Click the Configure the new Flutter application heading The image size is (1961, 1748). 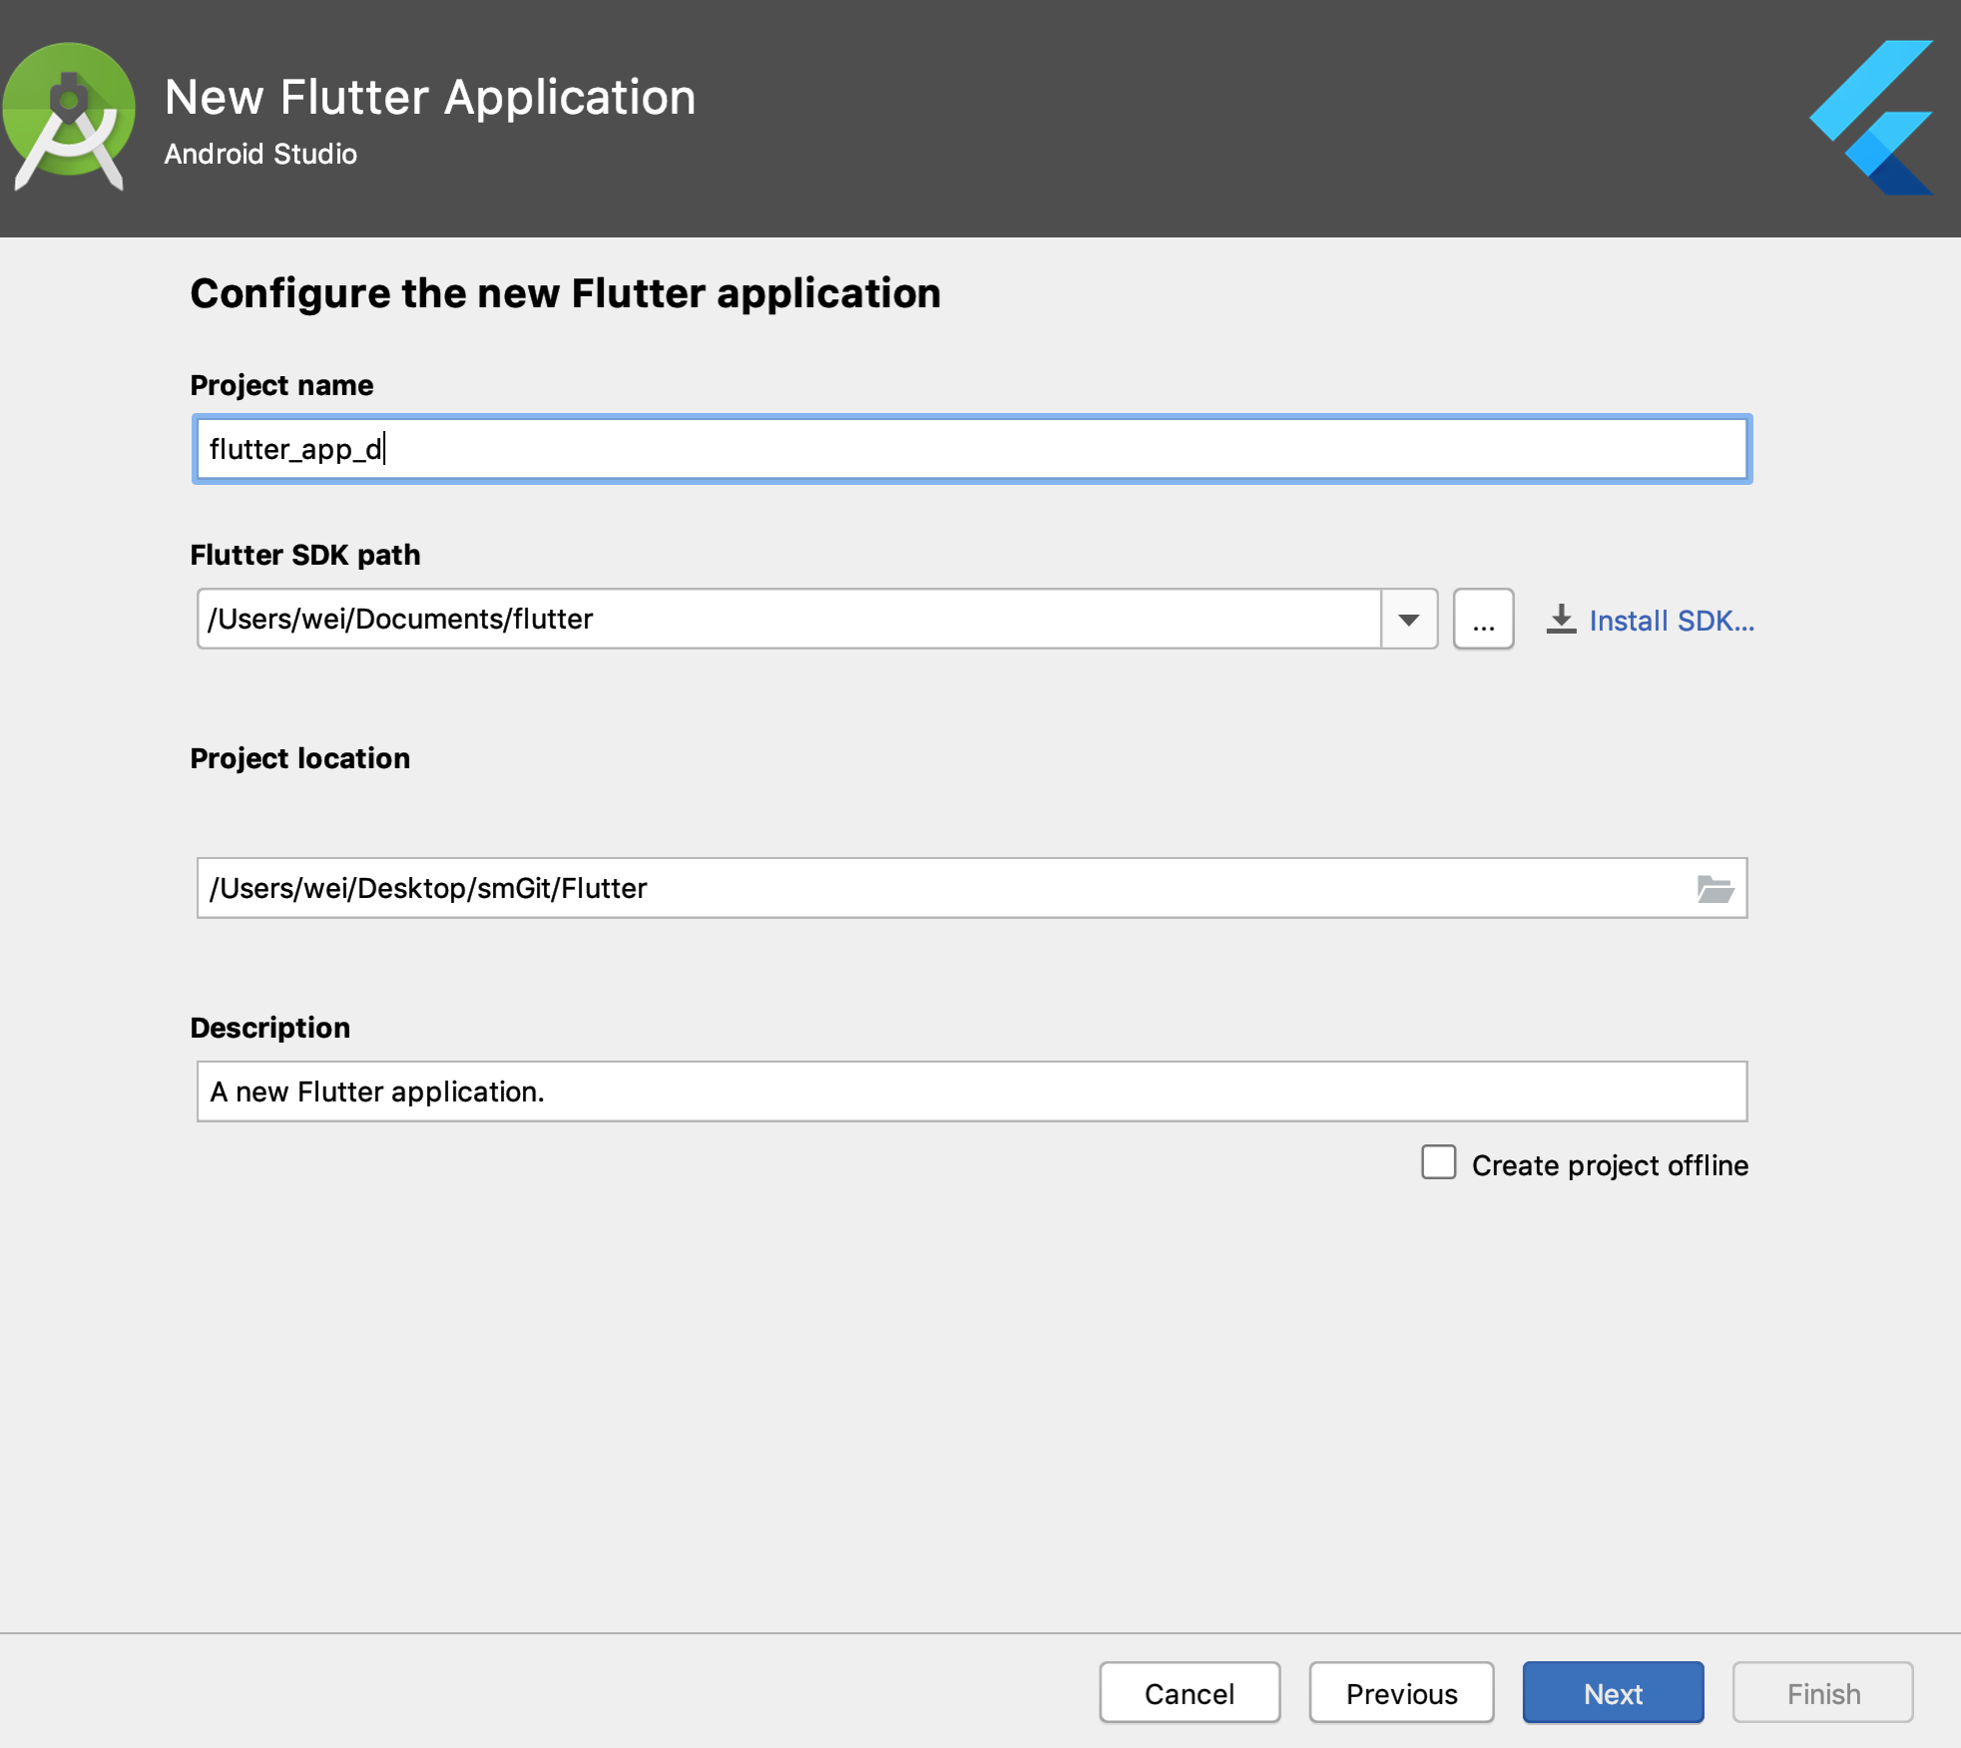pos(565,293)
